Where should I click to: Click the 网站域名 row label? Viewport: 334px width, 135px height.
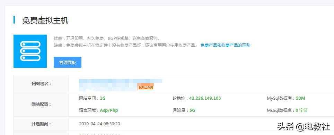point(41,84)
